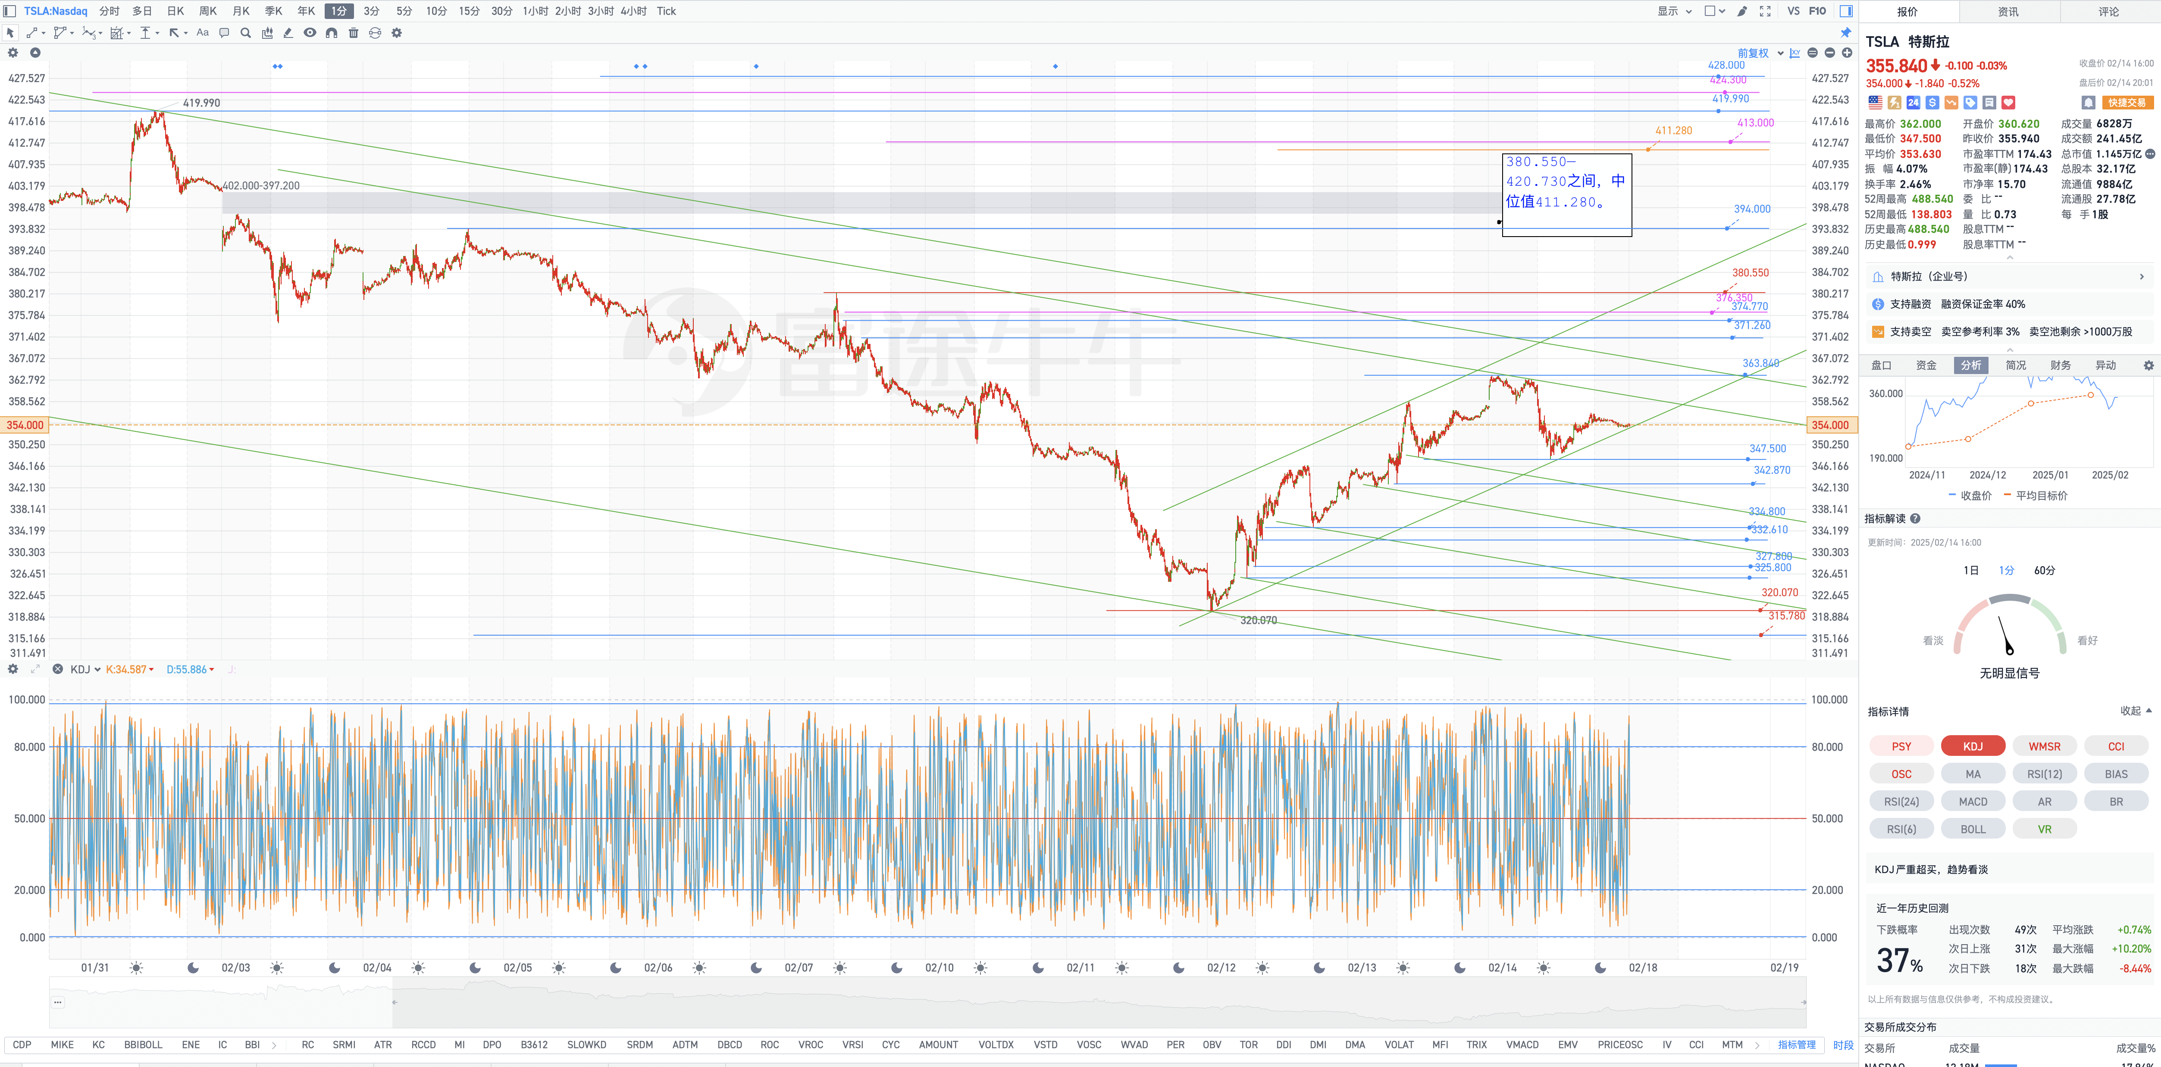Click the gray note icon

click(x=1989, y=102)
